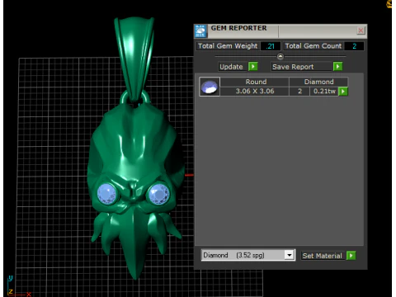
Task: Select the pendant bail at the top
Action: pyautogui.click(x=134, y=59)
